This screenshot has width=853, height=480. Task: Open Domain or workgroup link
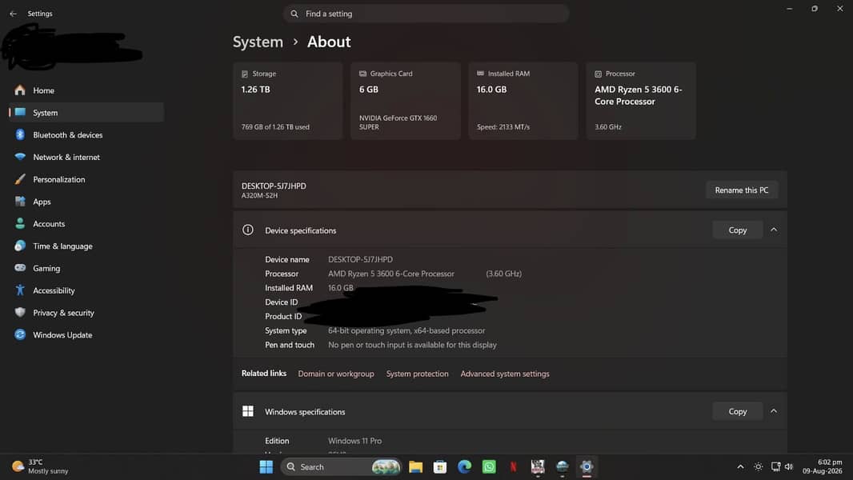(335, 374)
